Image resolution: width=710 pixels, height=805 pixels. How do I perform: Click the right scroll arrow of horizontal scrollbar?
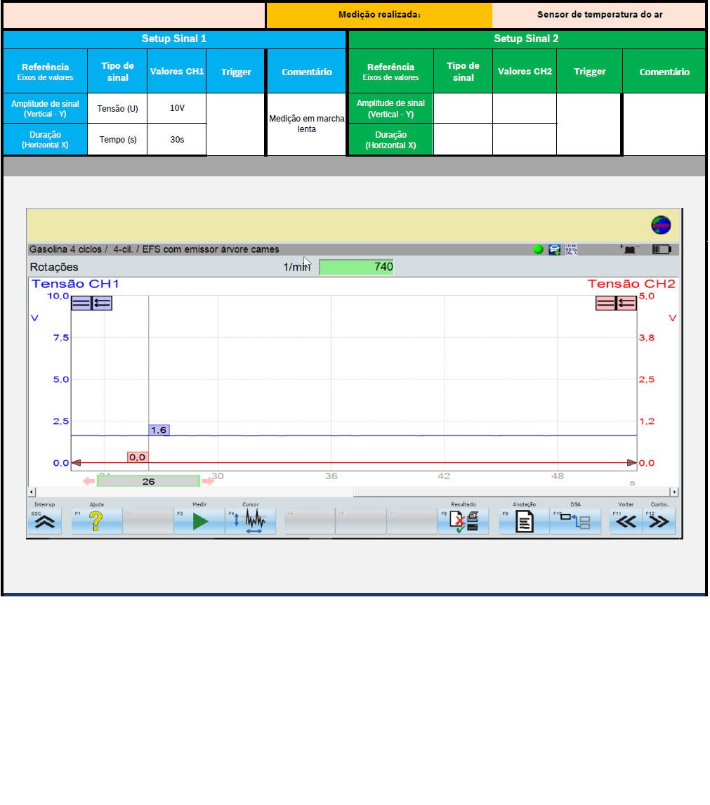click(x=674, y=492)
